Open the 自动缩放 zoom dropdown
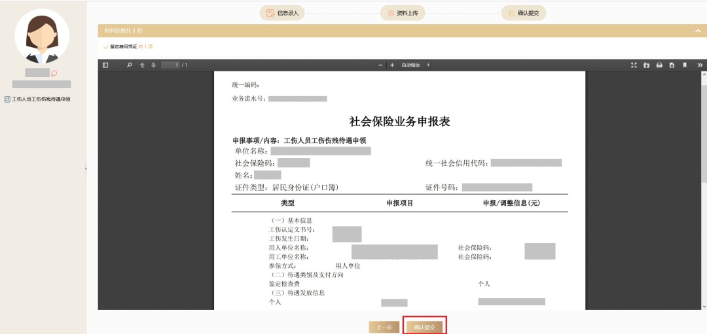707x334 pixels. [416, 65]
